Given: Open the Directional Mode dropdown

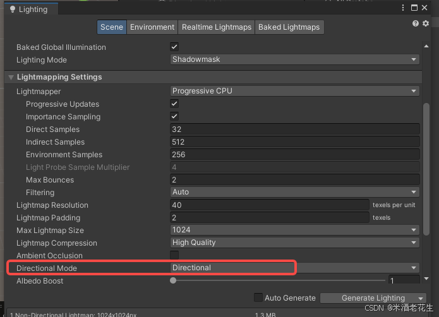Looking at the screenshot, I should 294,268.
